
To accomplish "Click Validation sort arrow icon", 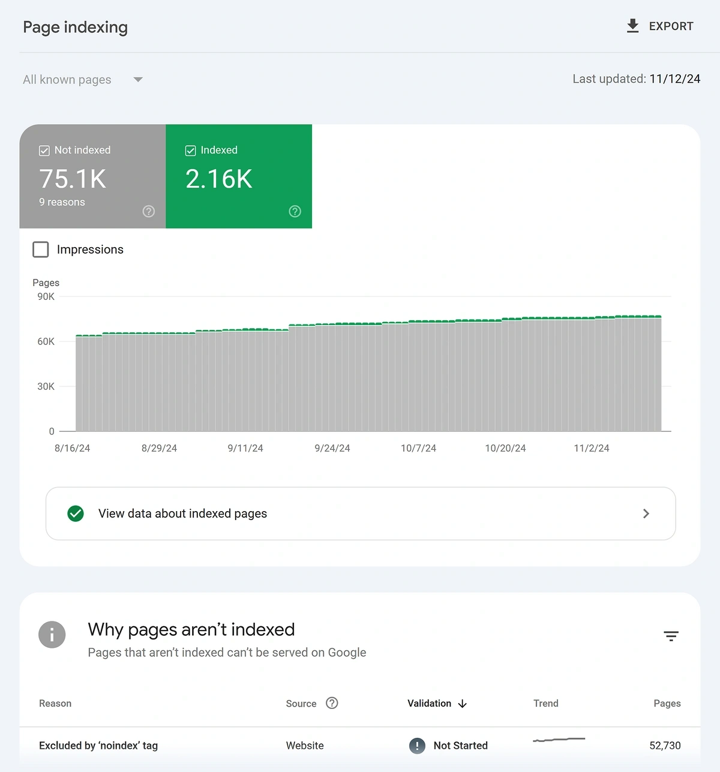I will [x=462, y=704].
